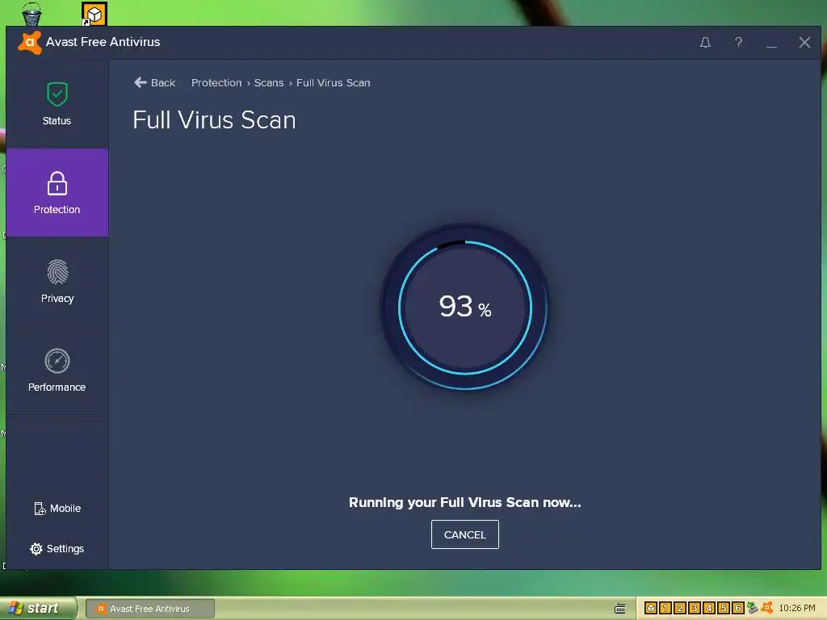Viewport: 827px width, 620px height.
Task: Cancel the running Full Virus Scan
Action: coord(464,534)
